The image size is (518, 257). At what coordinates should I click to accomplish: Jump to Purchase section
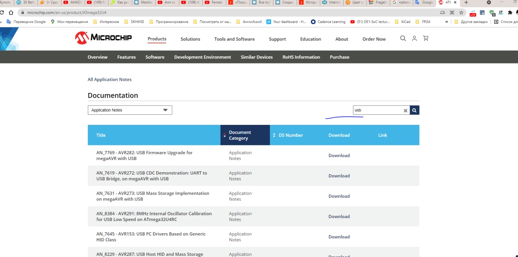(339, 57)
